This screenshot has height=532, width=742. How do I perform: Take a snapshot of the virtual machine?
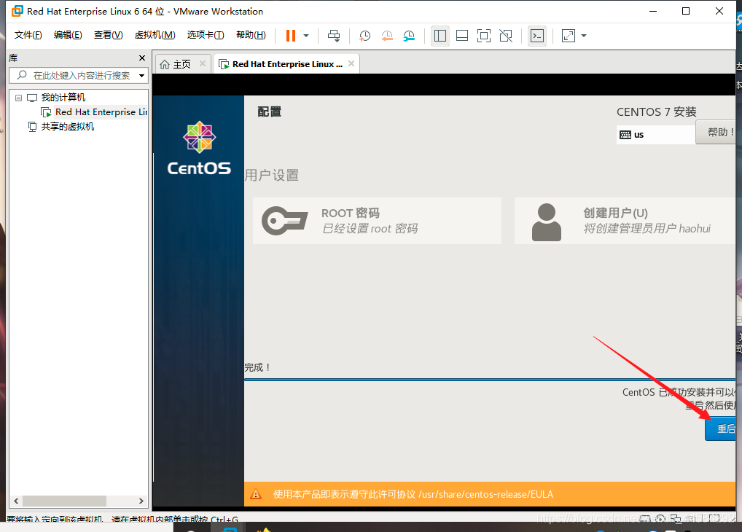(364, 36)
